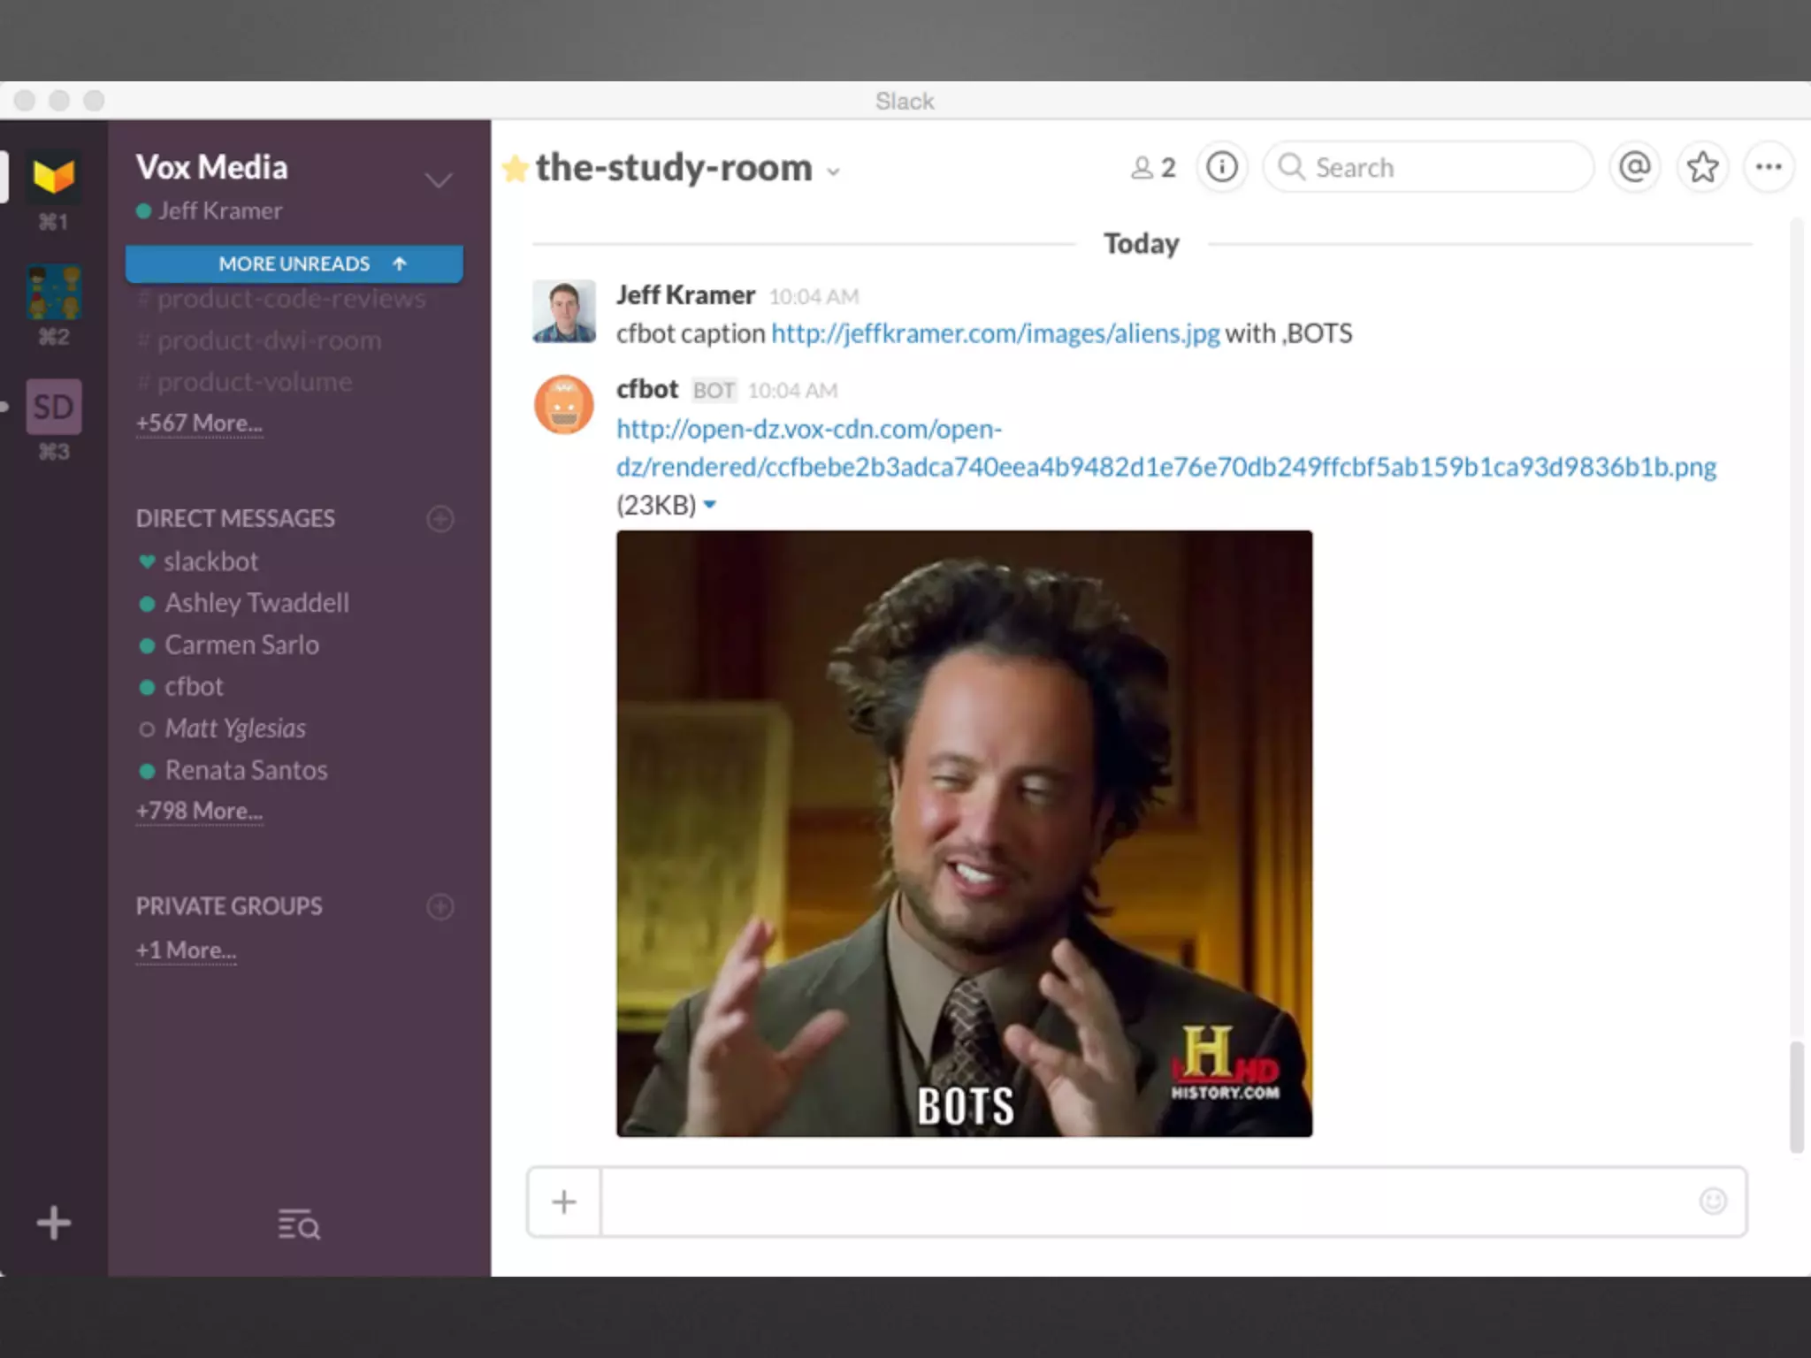The height and width of the screenshot is (1358, 1811).
Task: Switch to the SD team icon
Action: pos(54,407)
